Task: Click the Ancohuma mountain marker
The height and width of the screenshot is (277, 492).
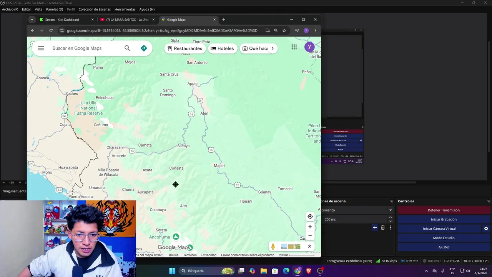Action: (x=176, y=236)
